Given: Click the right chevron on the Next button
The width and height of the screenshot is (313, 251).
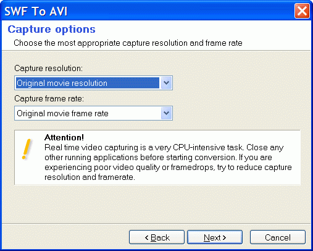Looking at the screenshot, I should coord(224,237).
